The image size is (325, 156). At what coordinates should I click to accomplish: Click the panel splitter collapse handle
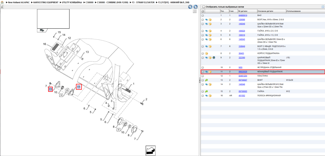click(200, 80)
